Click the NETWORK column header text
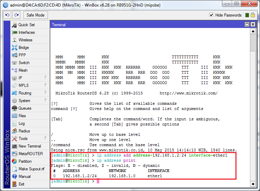Image resolution: width=260 pixels, height=191 pixels. (118, 171)
